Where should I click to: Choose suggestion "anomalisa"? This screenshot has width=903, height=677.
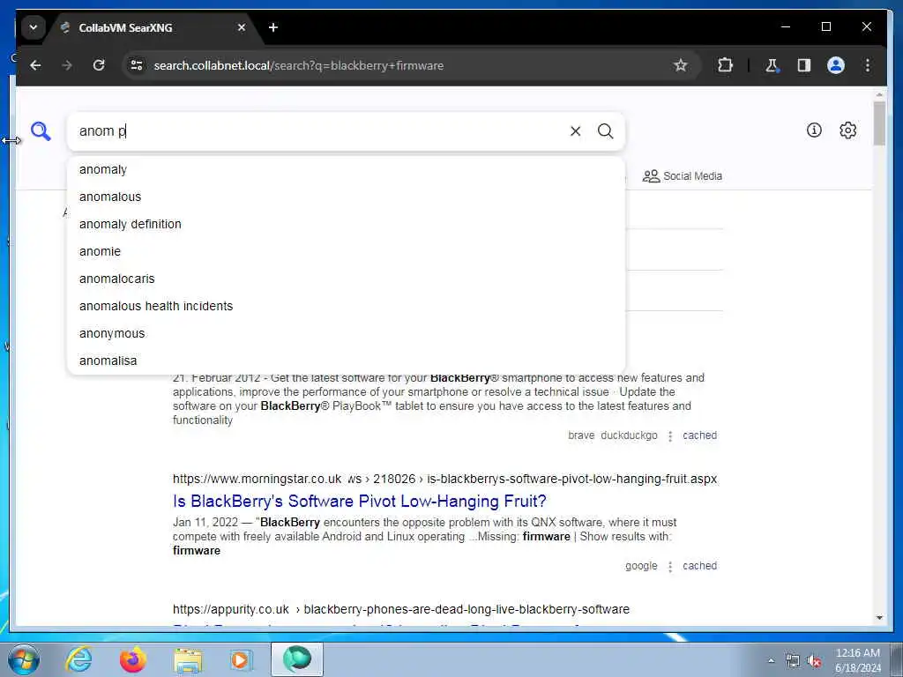point(346,361)
